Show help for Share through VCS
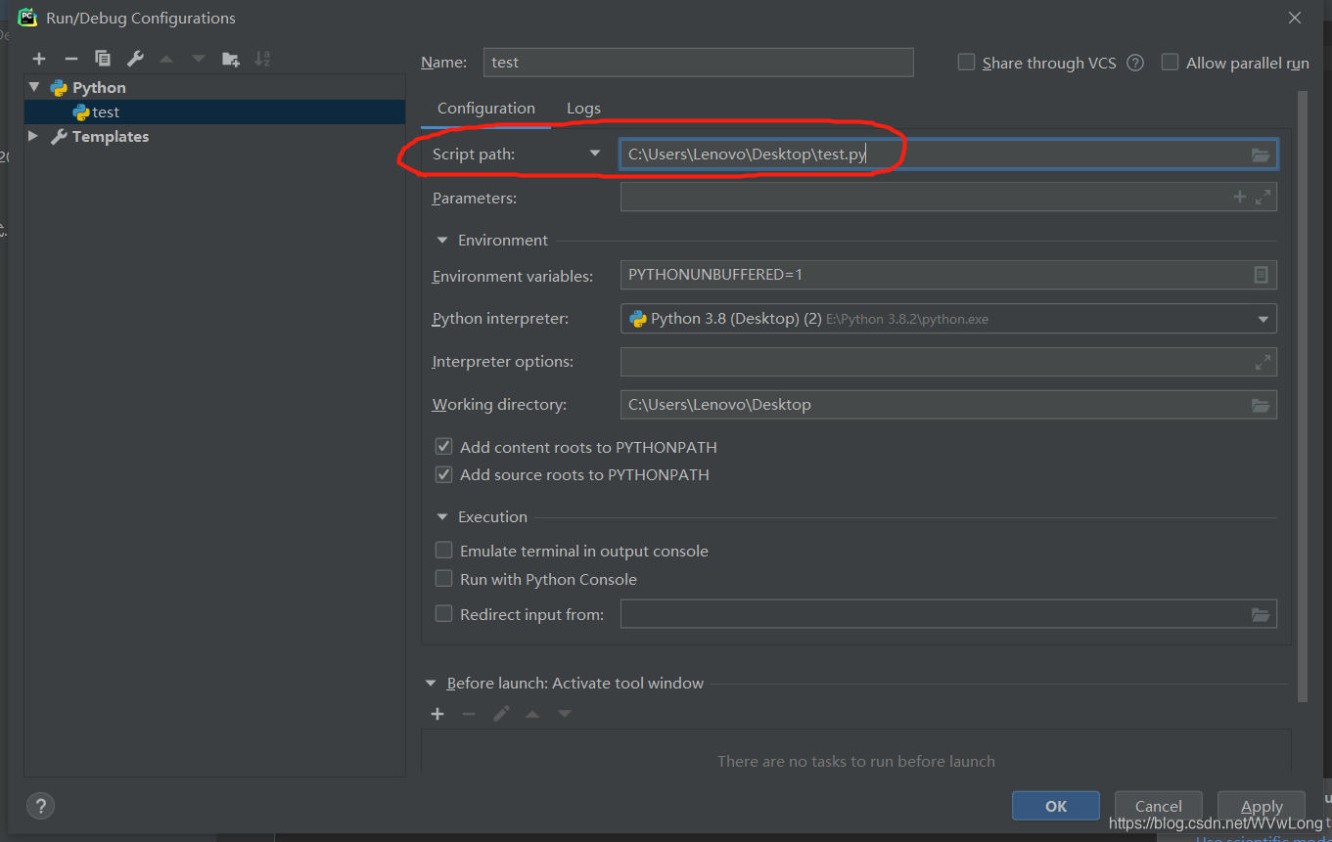This screenshot has height=842, width=1332. point(1135,63)
